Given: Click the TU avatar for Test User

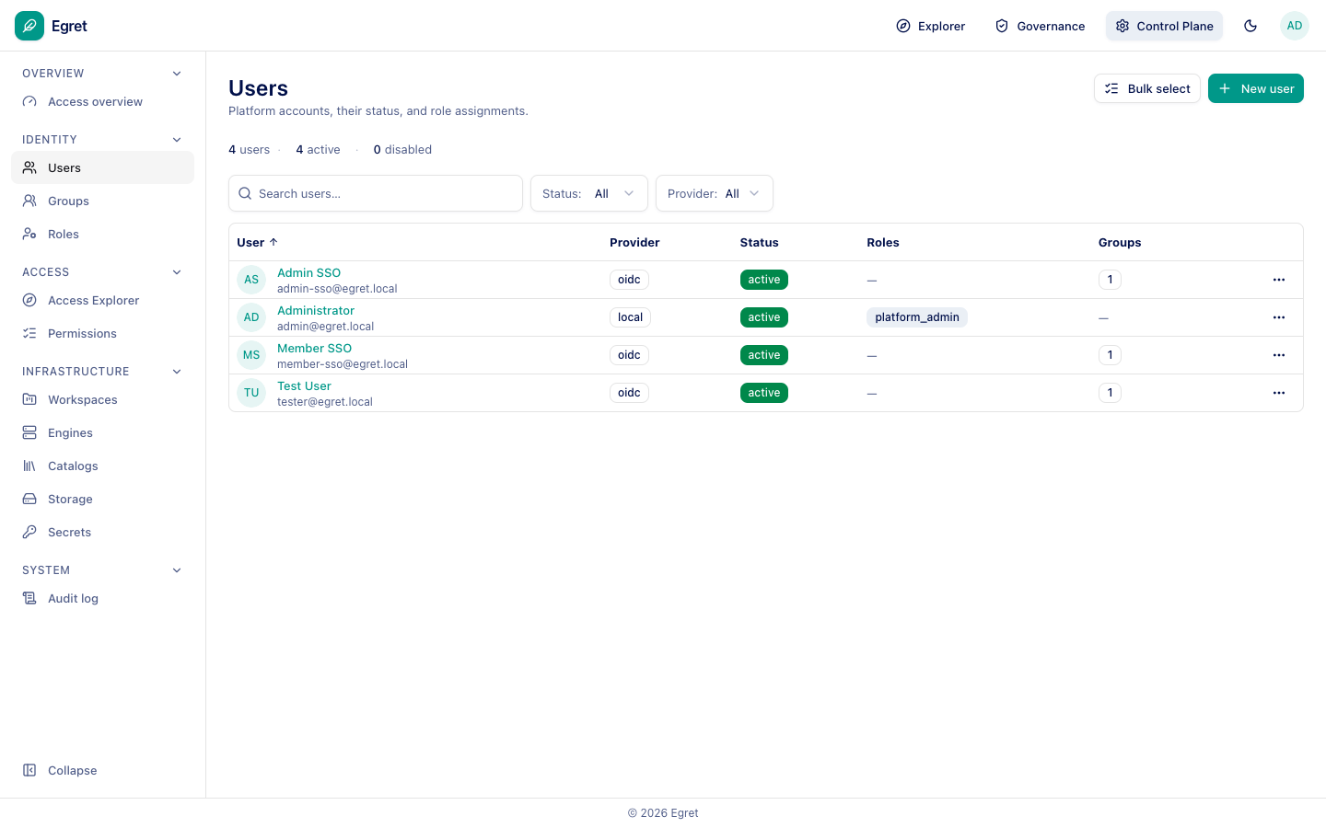Looking at the screenshot, I should point(251,393).
